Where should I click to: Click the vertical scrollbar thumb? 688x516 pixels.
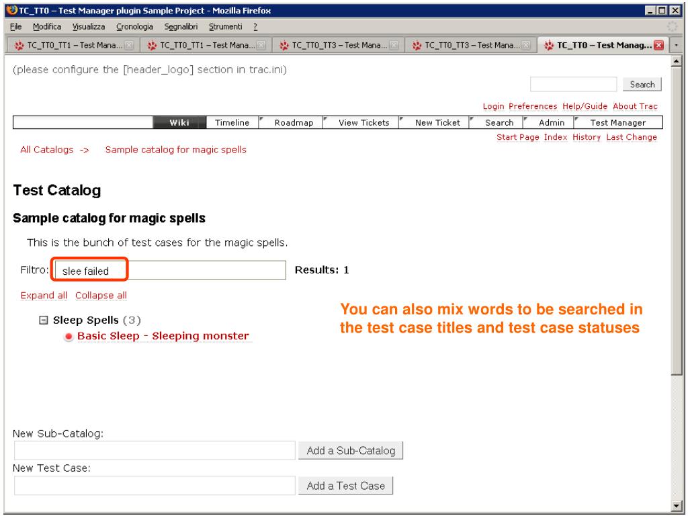tap(676, 220)
